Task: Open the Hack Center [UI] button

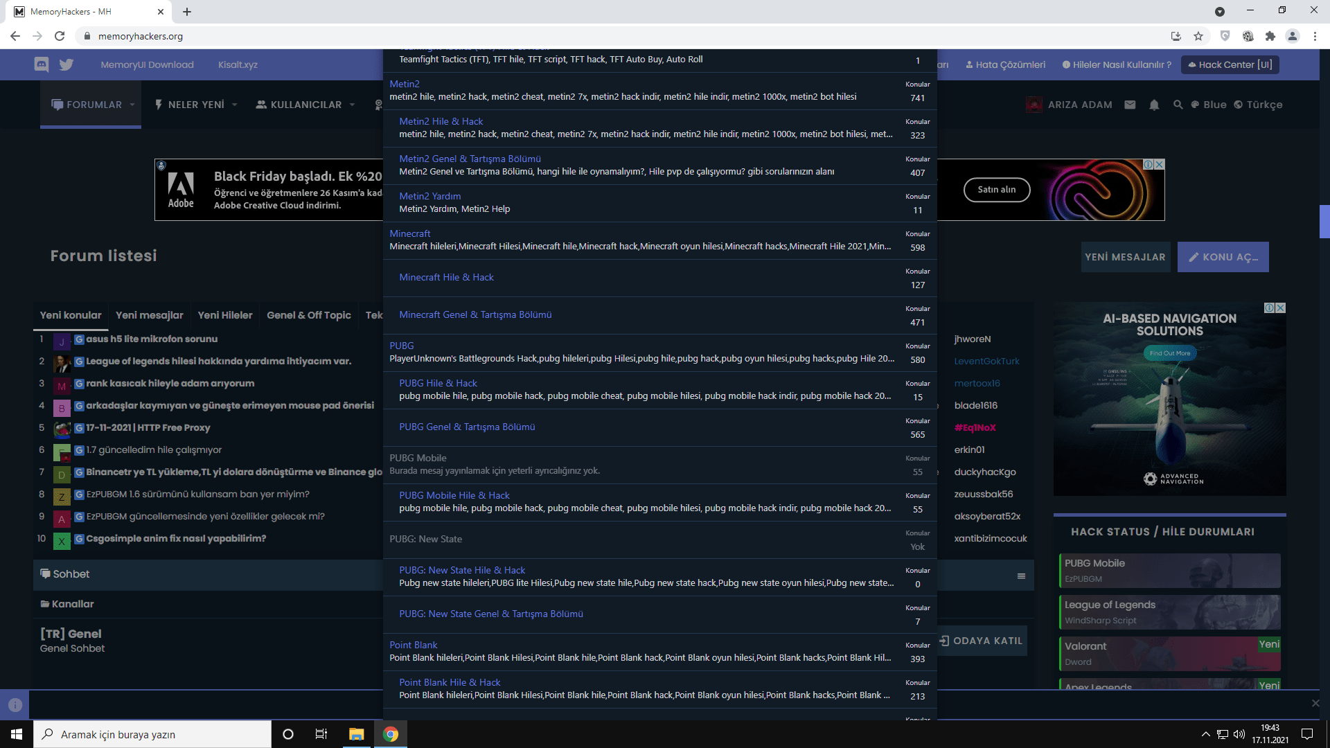Action: point(1230,64)
